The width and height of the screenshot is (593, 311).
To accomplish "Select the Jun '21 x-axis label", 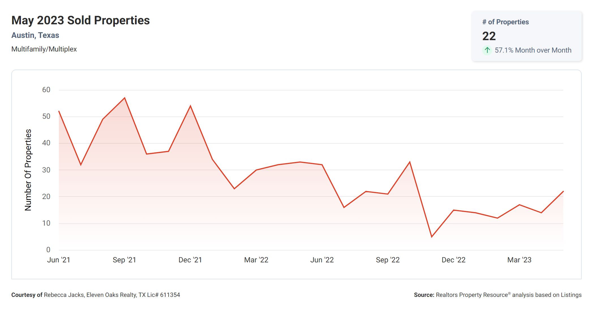I will coord(59,260).
